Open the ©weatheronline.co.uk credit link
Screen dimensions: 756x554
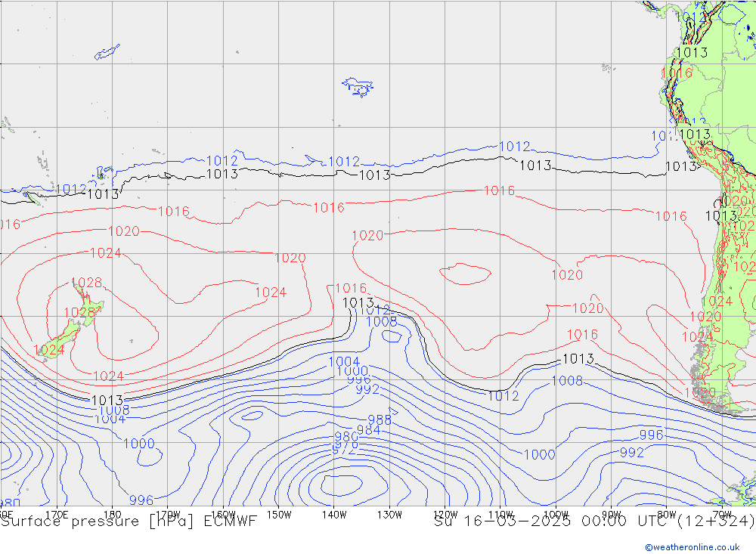pyautogui.click(x=692, y=547)
